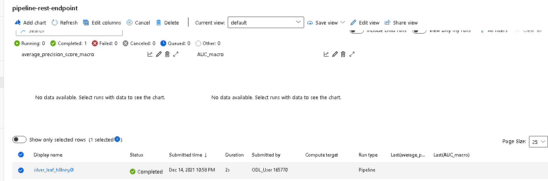The height and width of the screenshot is (181, 548).
Task: Open Edit columns
Action: click(102, 23)
